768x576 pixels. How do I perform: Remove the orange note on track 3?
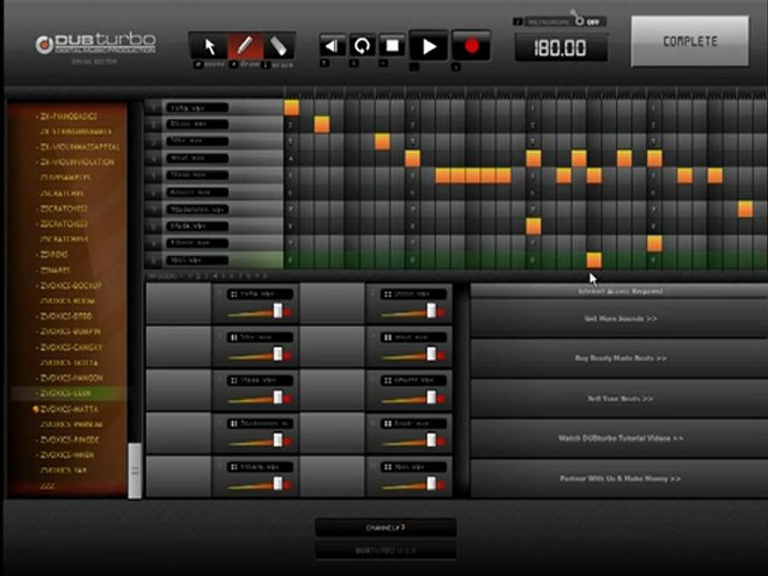pyautogui.click(x=382, y=142)
